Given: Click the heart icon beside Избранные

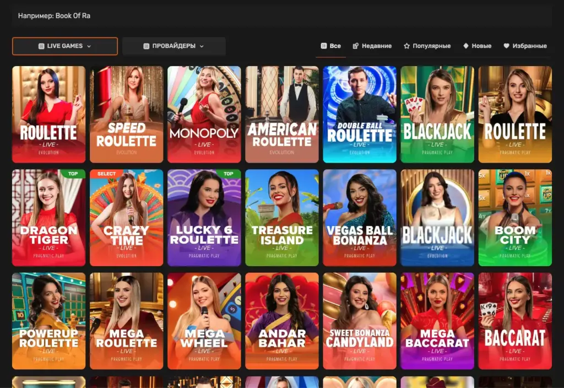Looking at the screenshot, I should pyautogui.click(x=506, y=46).
